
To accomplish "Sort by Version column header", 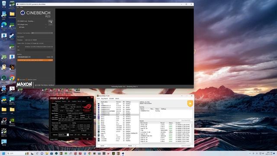I will tap(119, 102).
